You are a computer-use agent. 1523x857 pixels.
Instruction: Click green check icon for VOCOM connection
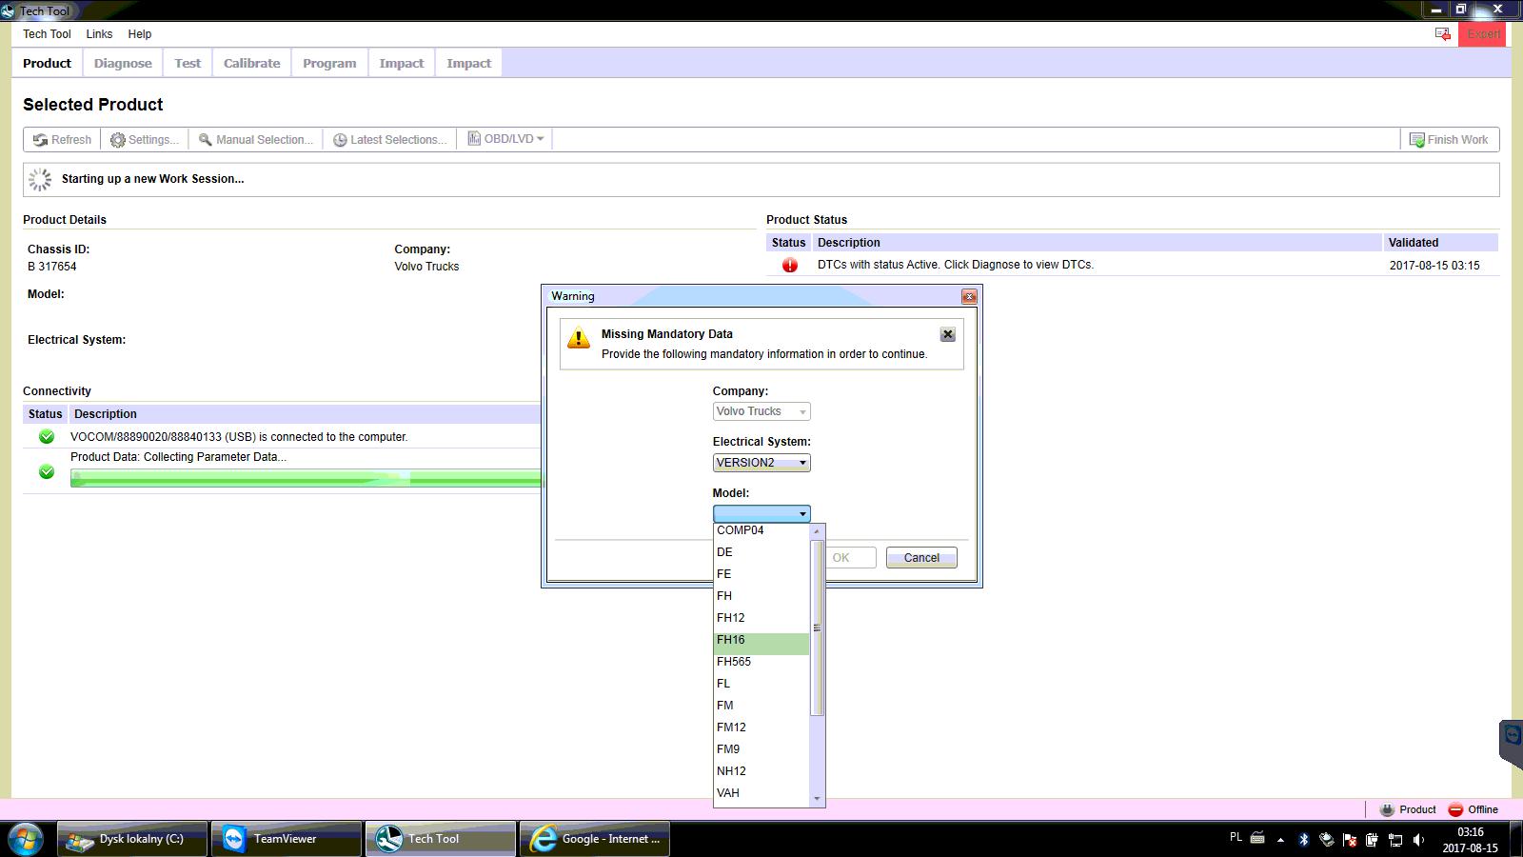pyautogui.click(x=47, y=437)
